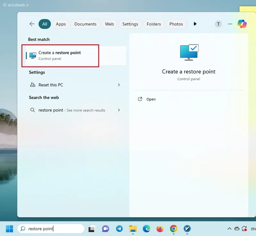Open File Explorer from the taskbar
This screenshot has width=256, height=236.
point(133,229)
